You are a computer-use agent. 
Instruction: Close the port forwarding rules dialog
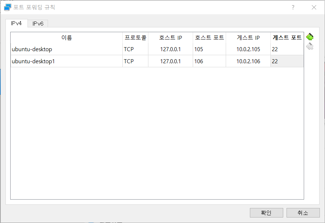(314, 7)
